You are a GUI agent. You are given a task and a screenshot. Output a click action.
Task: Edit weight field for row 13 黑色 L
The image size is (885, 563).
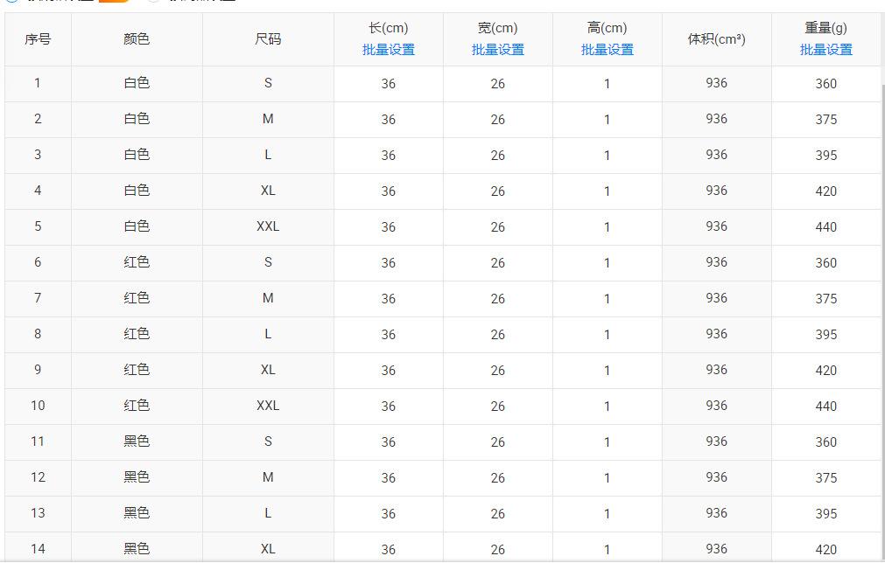[x=826, y=514]
